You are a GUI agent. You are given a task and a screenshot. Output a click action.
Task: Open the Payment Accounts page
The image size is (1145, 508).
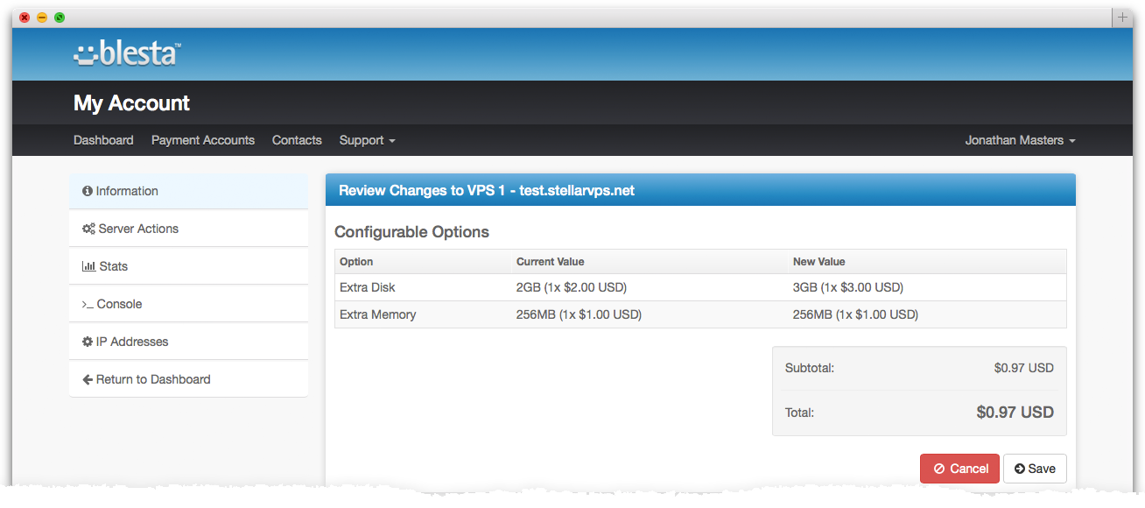point(202,140)
